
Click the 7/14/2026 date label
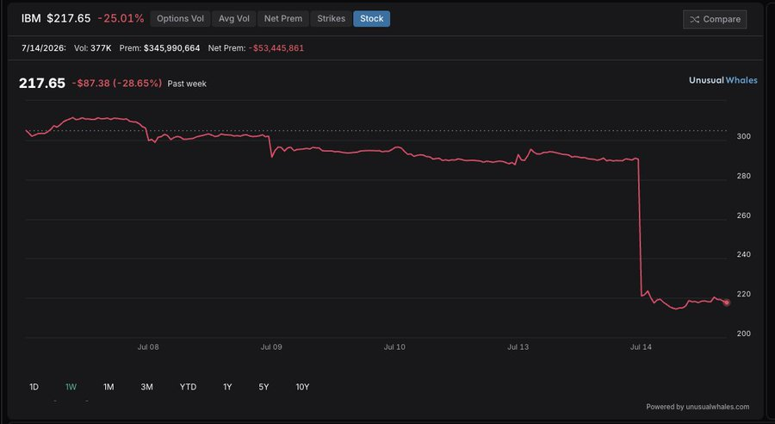[x=44, y=48]
